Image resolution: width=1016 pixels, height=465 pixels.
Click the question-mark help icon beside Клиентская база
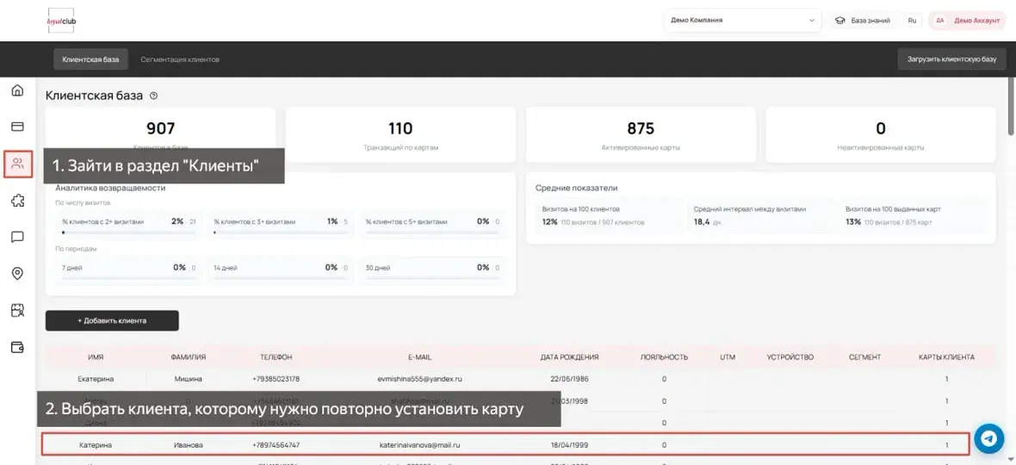[153, 96]
